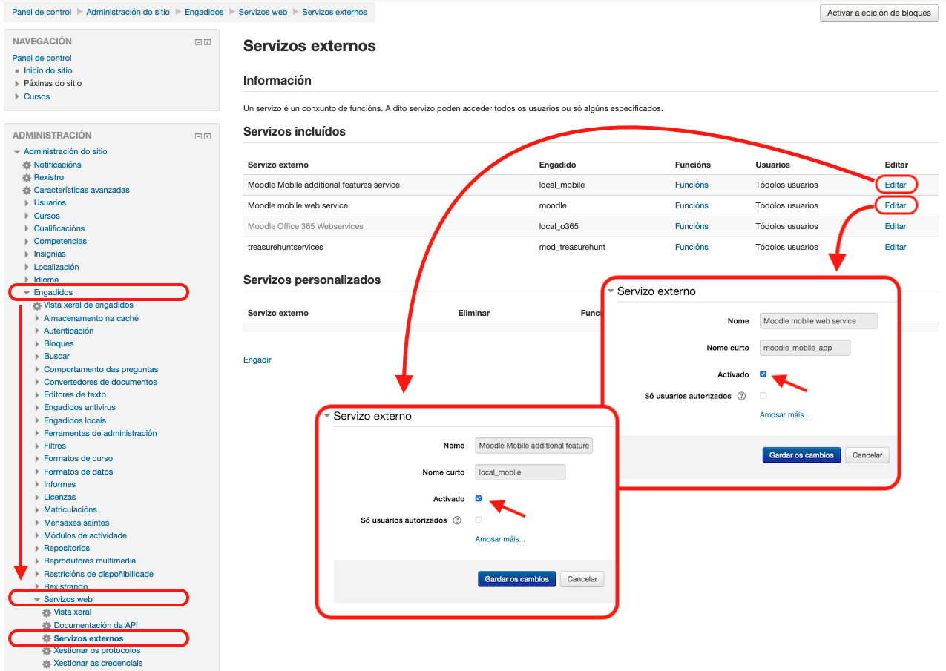Click the Nome curto field showing local_mobile
This screenshot has height=671, width=946.
click(520, 472)
